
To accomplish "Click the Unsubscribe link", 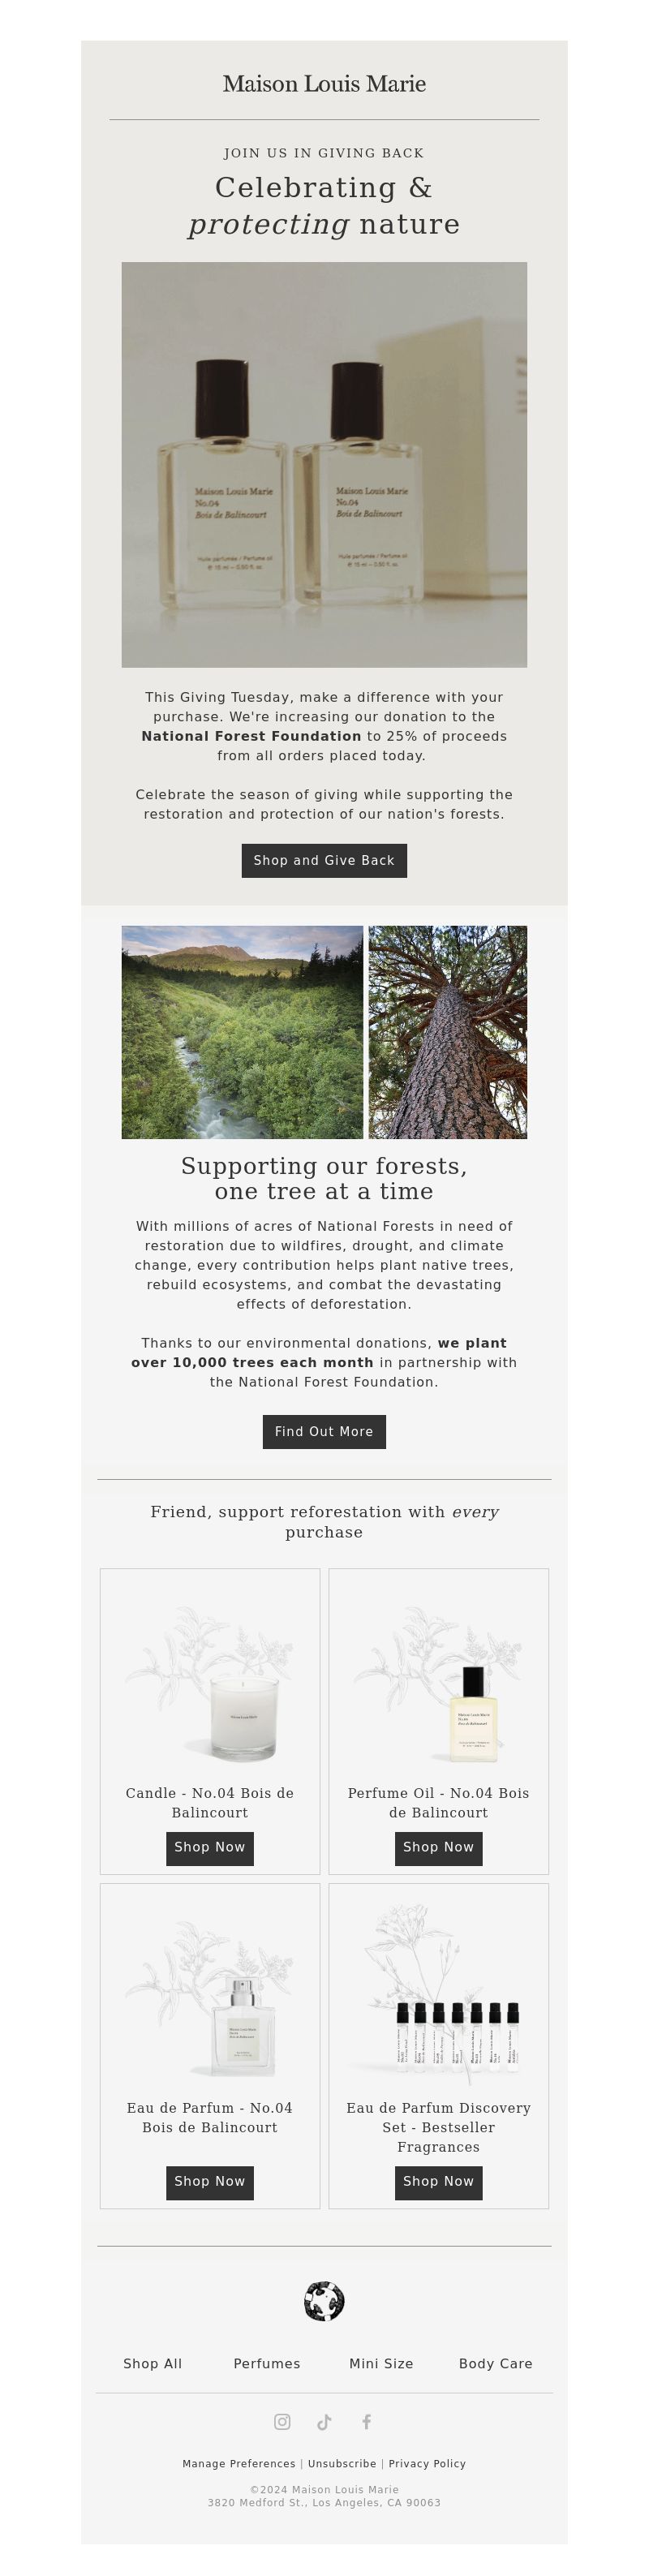I will tap(342, 2463).
